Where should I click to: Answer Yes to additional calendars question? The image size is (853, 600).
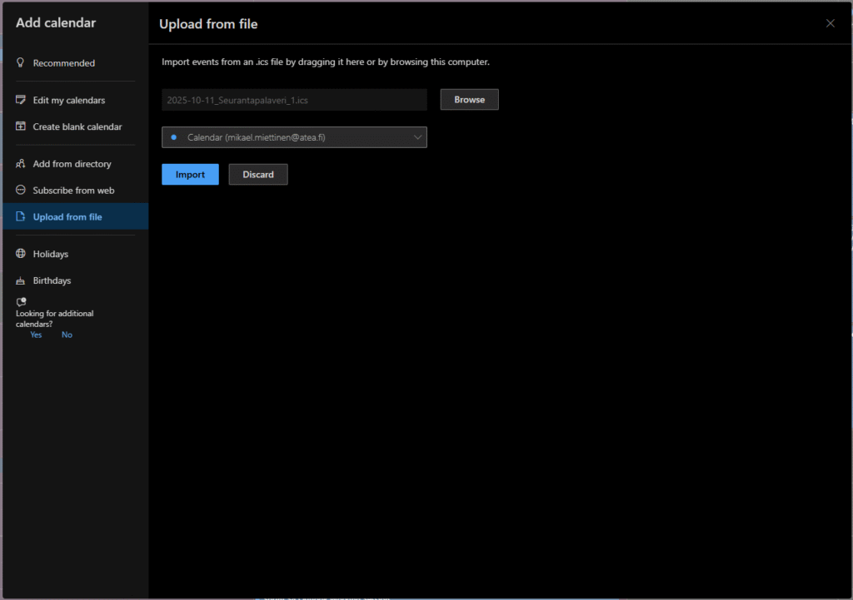[36, 335]
